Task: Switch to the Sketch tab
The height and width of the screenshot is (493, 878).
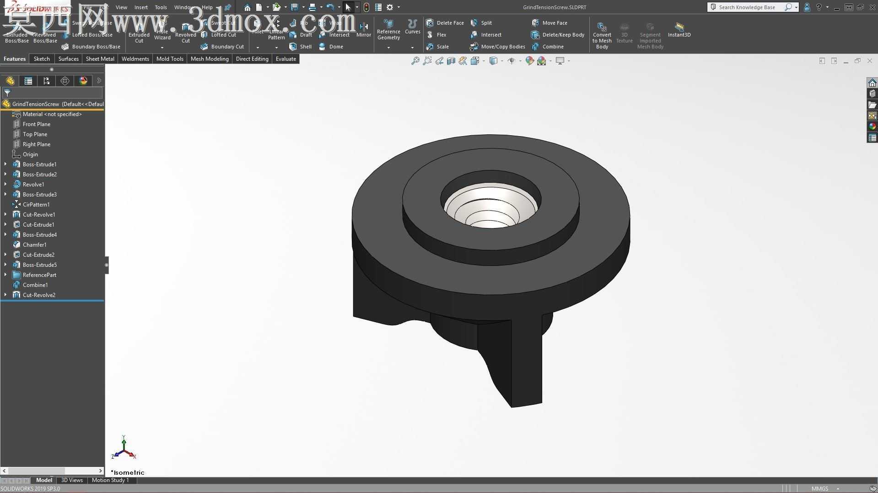Action: coord(42,59)
